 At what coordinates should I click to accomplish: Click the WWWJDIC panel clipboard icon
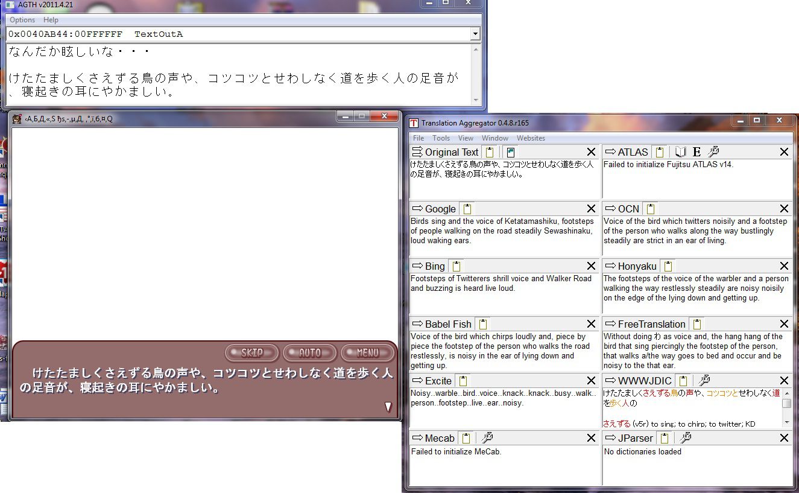click(683, 381)
